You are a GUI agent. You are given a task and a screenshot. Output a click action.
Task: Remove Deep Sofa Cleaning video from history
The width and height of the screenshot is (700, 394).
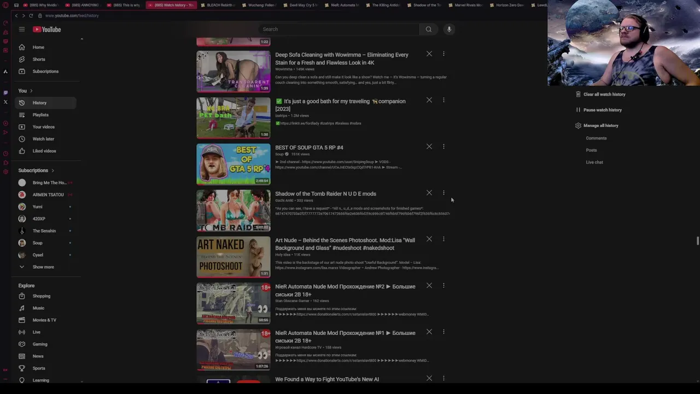click(x=429, y=54)
